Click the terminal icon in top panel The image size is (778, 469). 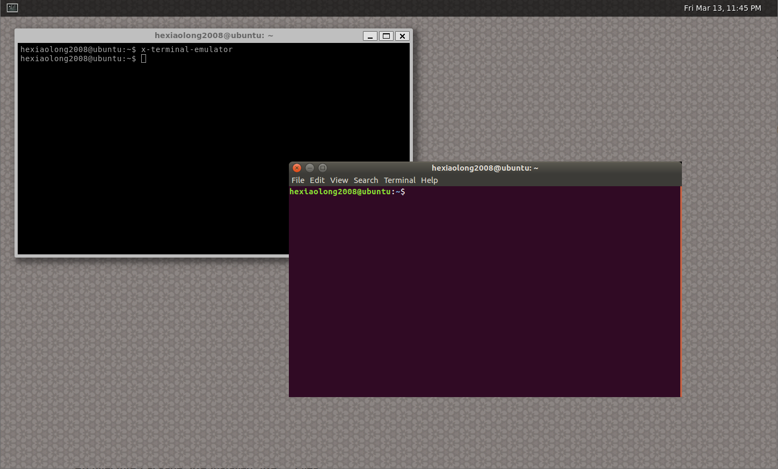pyautogui.click(x=12, y=8)
